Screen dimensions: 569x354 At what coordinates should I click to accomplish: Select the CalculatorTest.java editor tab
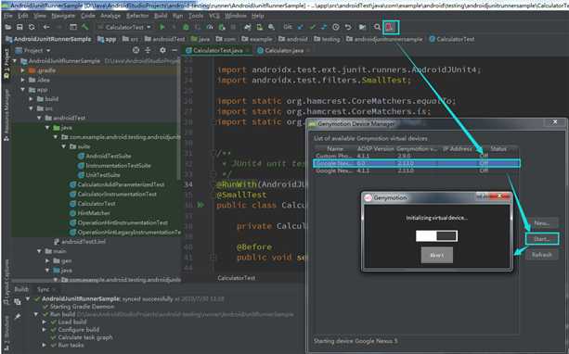(217, 50)
